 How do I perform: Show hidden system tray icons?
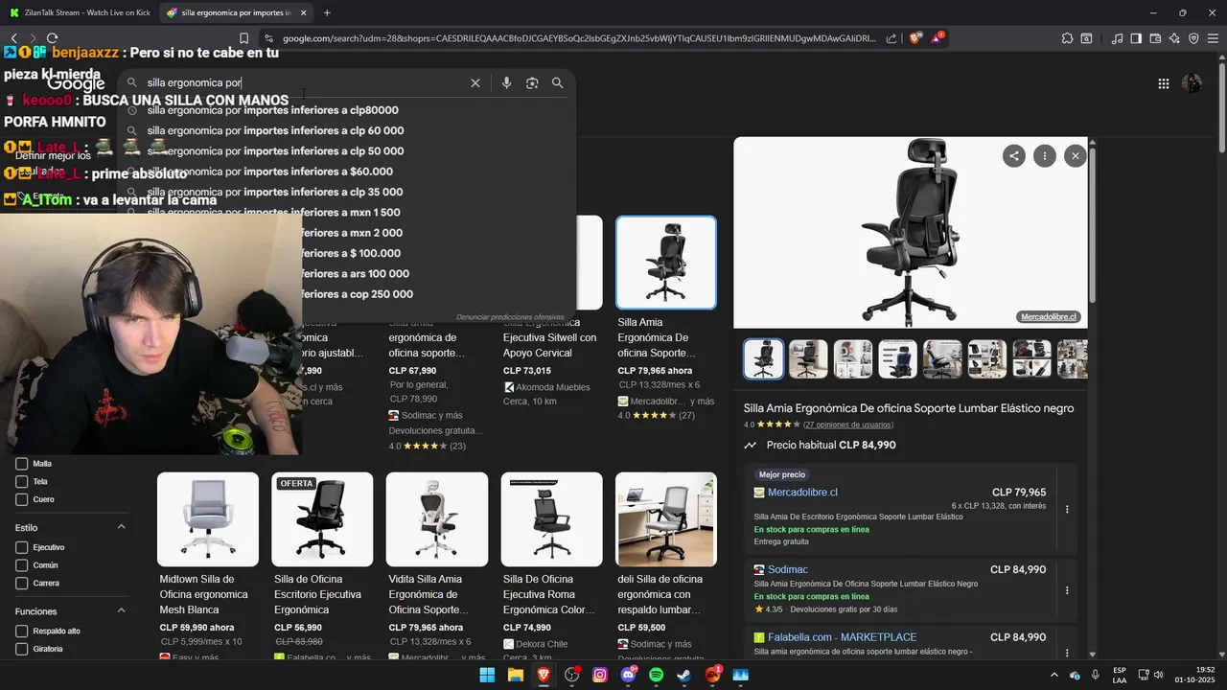tap(1054, 676)
